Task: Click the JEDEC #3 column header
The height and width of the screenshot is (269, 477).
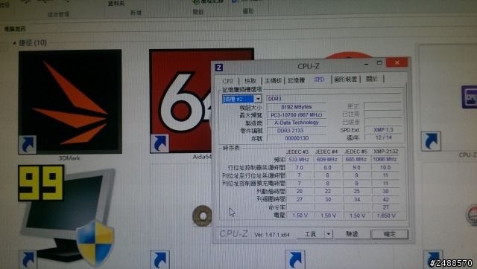Action: 297,152
